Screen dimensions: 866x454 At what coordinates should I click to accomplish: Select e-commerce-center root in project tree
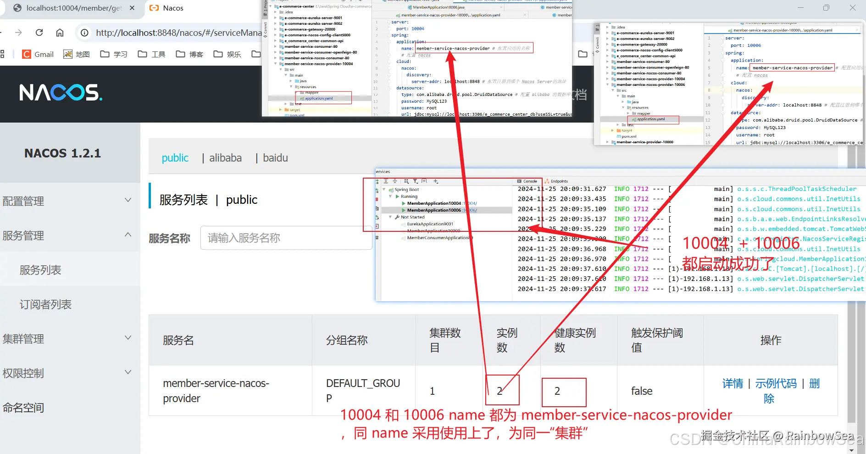[x=296, y=6]
